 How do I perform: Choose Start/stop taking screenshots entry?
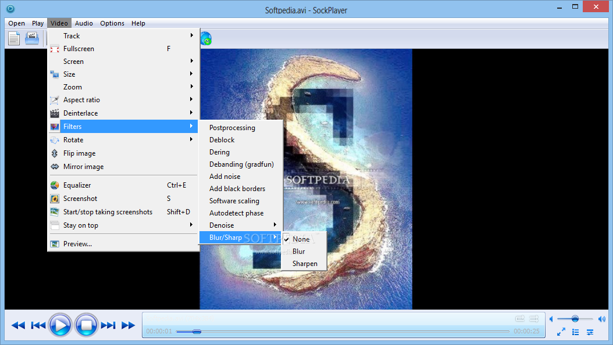tap(123, 212)
